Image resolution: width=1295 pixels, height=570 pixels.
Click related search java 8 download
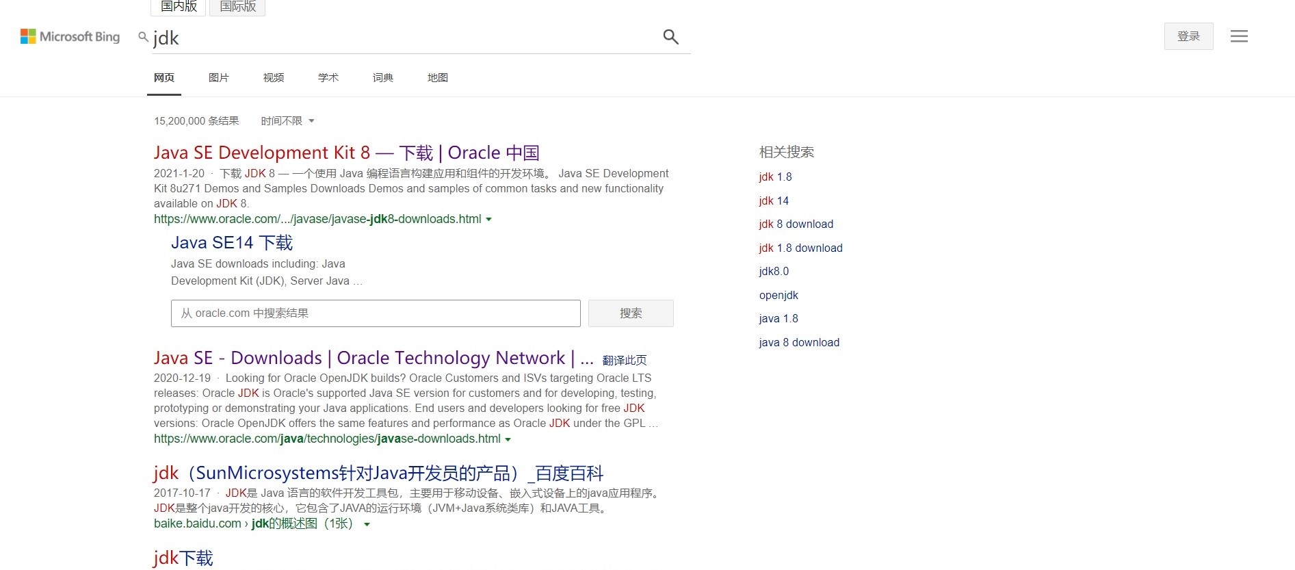[x=799, y=343]
